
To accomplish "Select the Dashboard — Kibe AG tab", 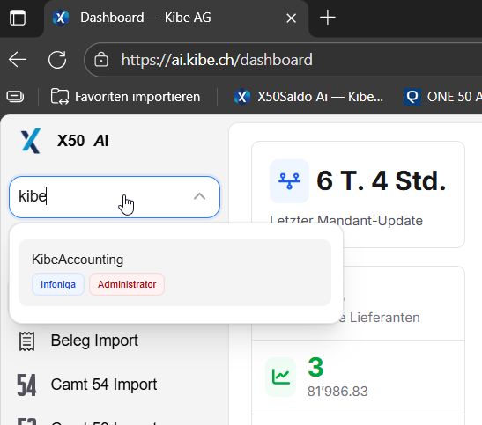I will tap(176, 18).
